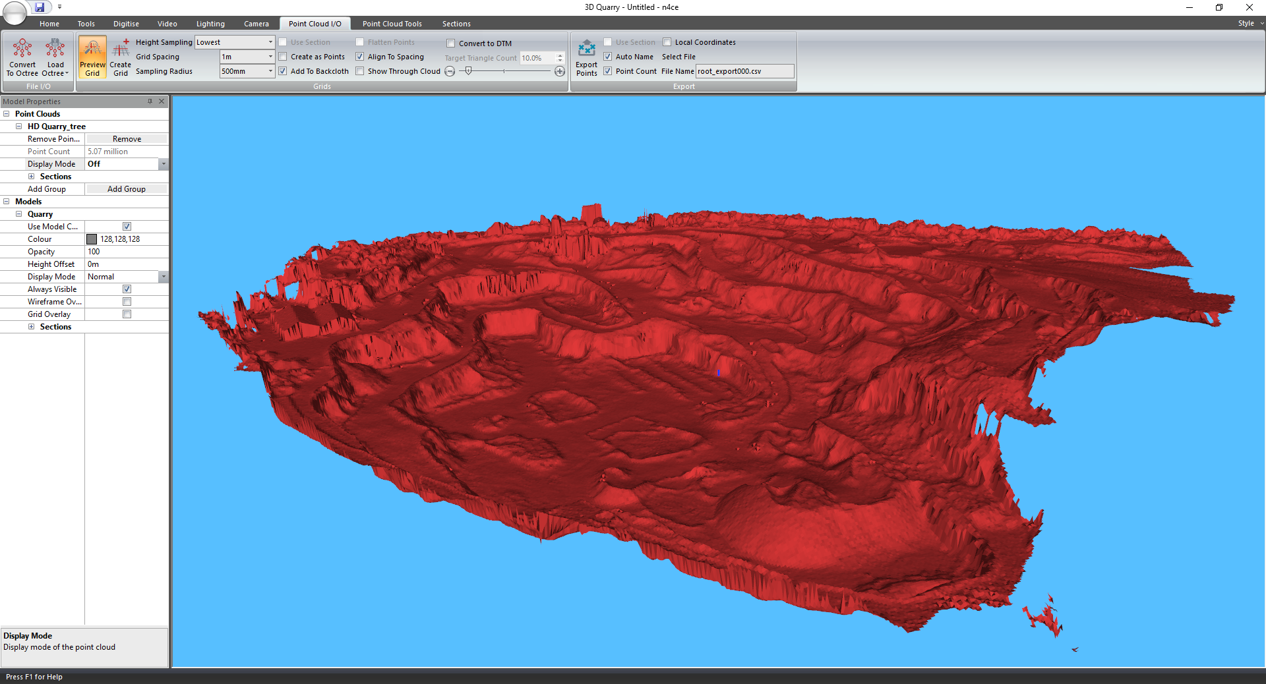Image resolution: width=1266 pixels, height=684 pixels.
Task: Click the plus icon right of triangle slider
Action: click(560, 71)
